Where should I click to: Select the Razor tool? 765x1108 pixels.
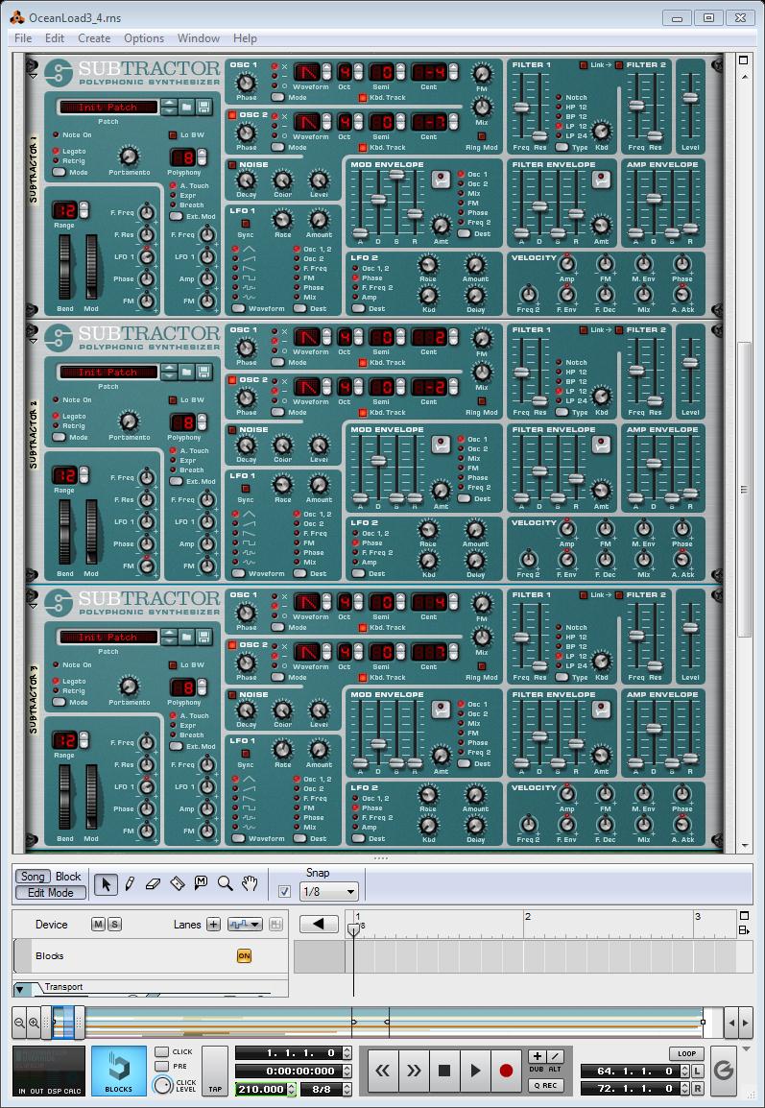pyautogui.click(x=178, y=883)
